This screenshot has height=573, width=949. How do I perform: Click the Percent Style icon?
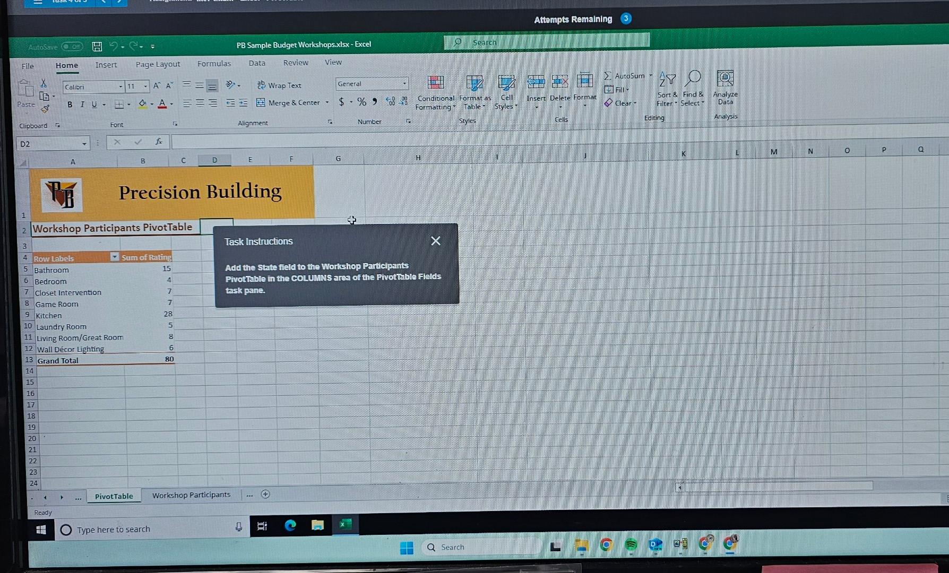click(361, 102)
